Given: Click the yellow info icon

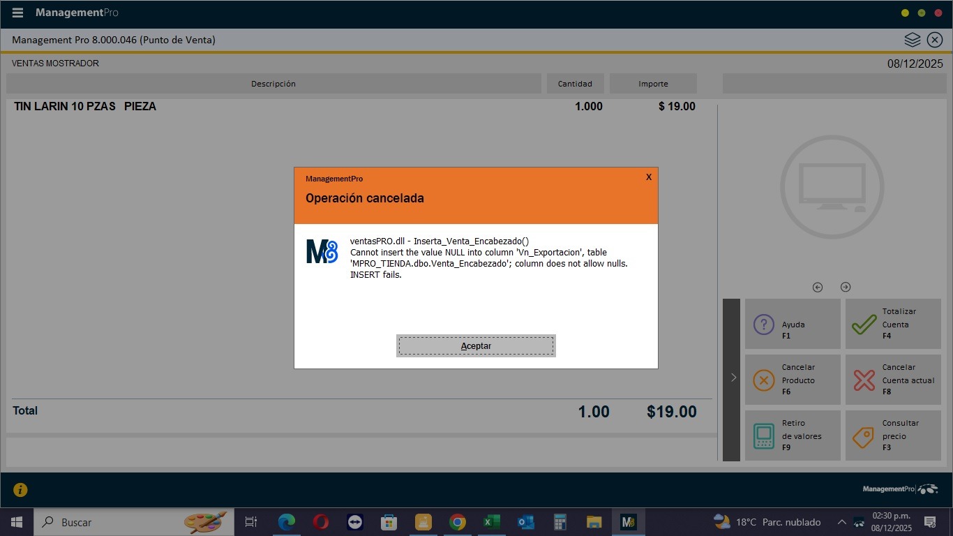Looking at the screenshot, I should click(20, 490).
